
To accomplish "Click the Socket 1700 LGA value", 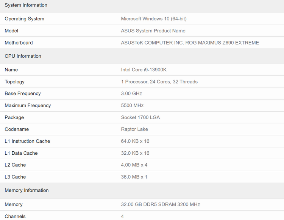I will tap(140, 118).
